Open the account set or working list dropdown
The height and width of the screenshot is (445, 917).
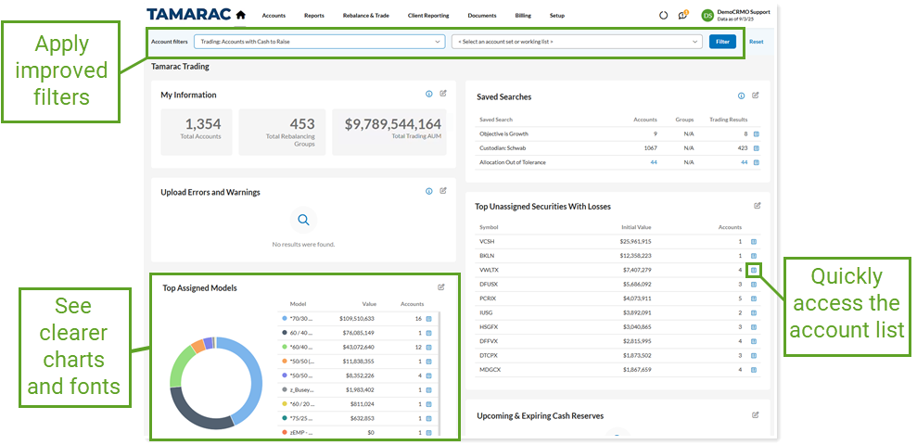[576, 42]
